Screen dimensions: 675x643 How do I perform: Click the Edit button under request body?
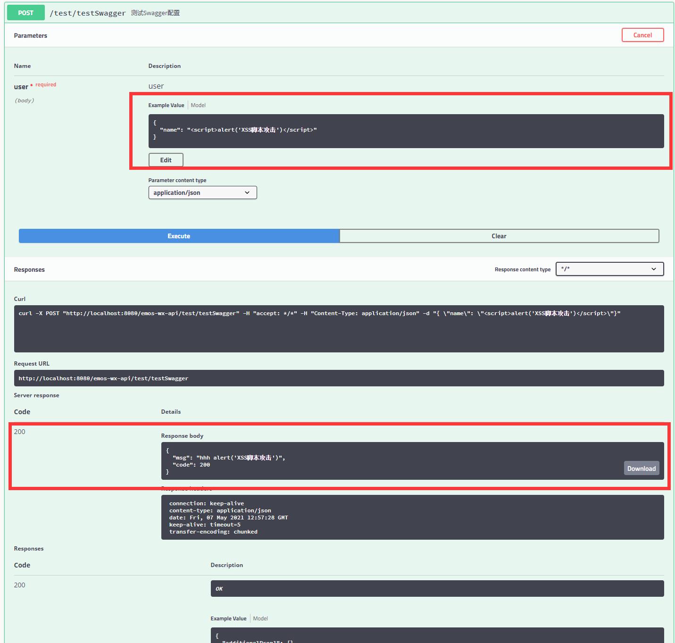pos(166,160)
